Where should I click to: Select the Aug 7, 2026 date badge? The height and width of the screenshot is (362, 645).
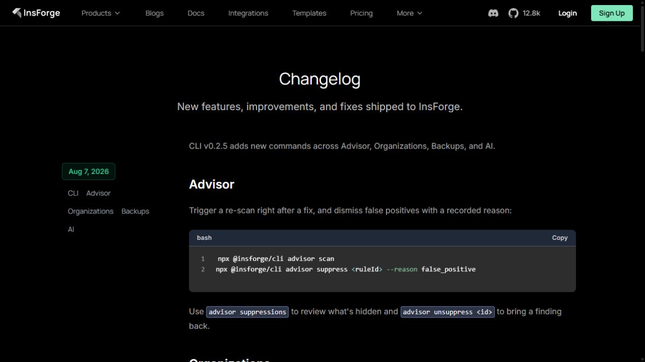(89, 171)
